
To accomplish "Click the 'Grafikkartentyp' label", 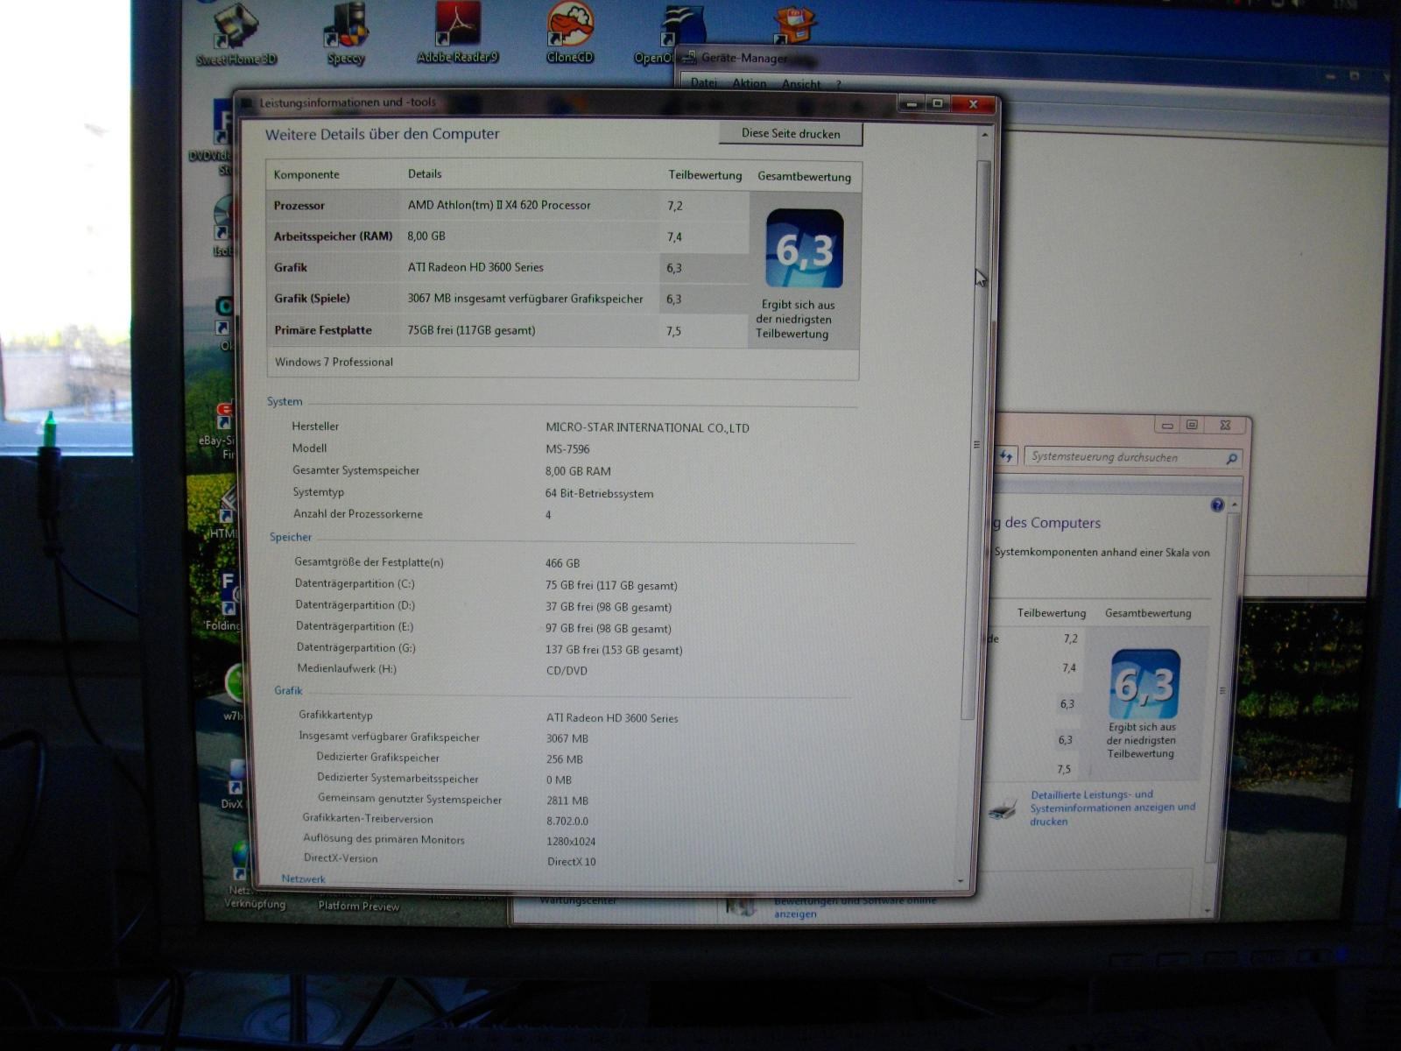I will pyautogui.click(x=335, y=715).
